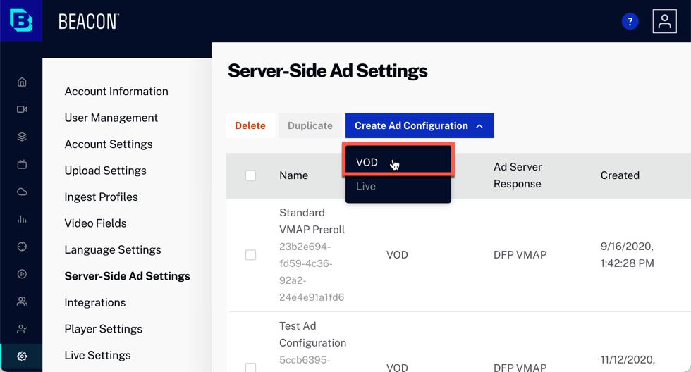This screenshot has width=691, height=372.
Task: Collapse the Create Ad Configuration dropdown
Action: [420, 125]
